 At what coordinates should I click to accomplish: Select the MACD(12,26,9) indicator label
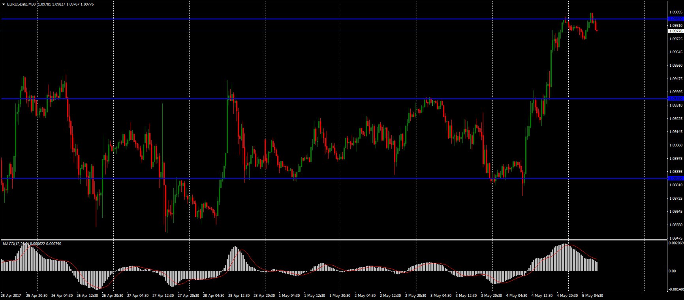[x=16, y=244]
